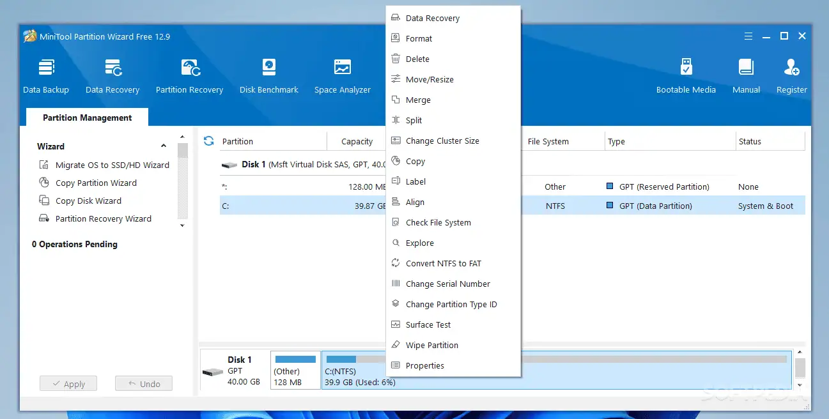Open the Copy Partition Wizard link
The width and height of the screenshot is (829, 419).
coord(96,183)
